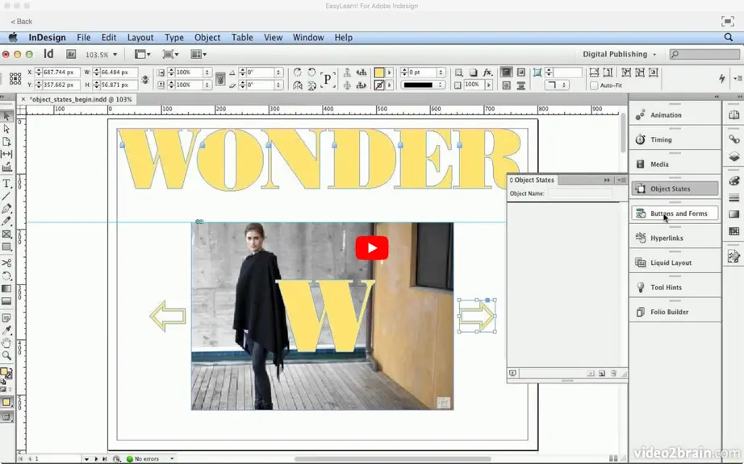The width and height of the screenshot is (744, 464).
Task: Open the Apple menu
Action: click(x=13, y=37)
